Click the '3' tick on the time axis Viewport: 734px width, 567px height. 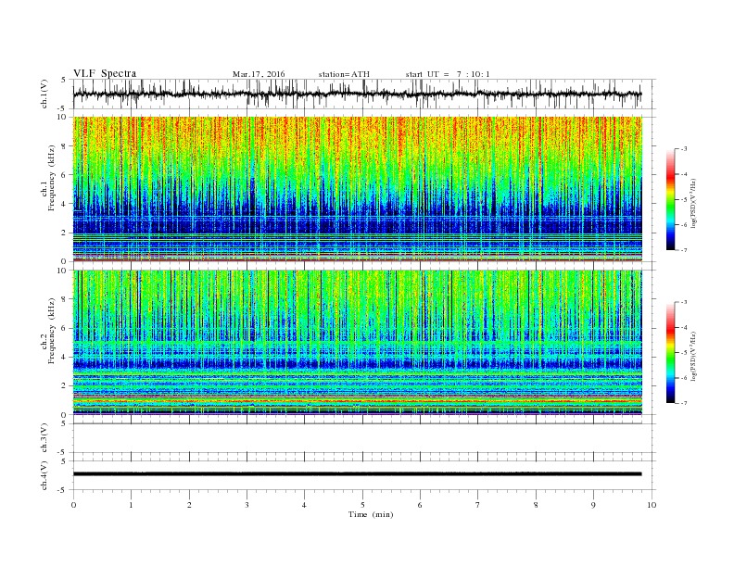pyautogui.click(x=247, y=505)
